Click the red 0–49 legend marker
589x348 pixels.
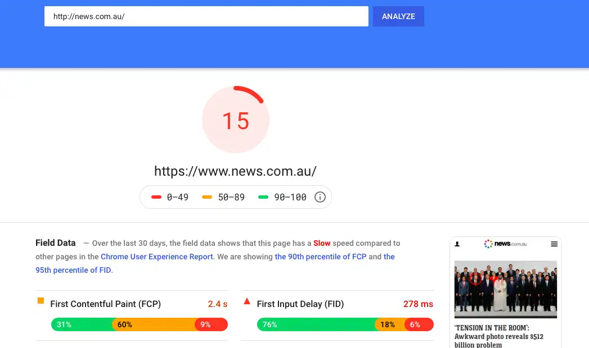[156, 197]
